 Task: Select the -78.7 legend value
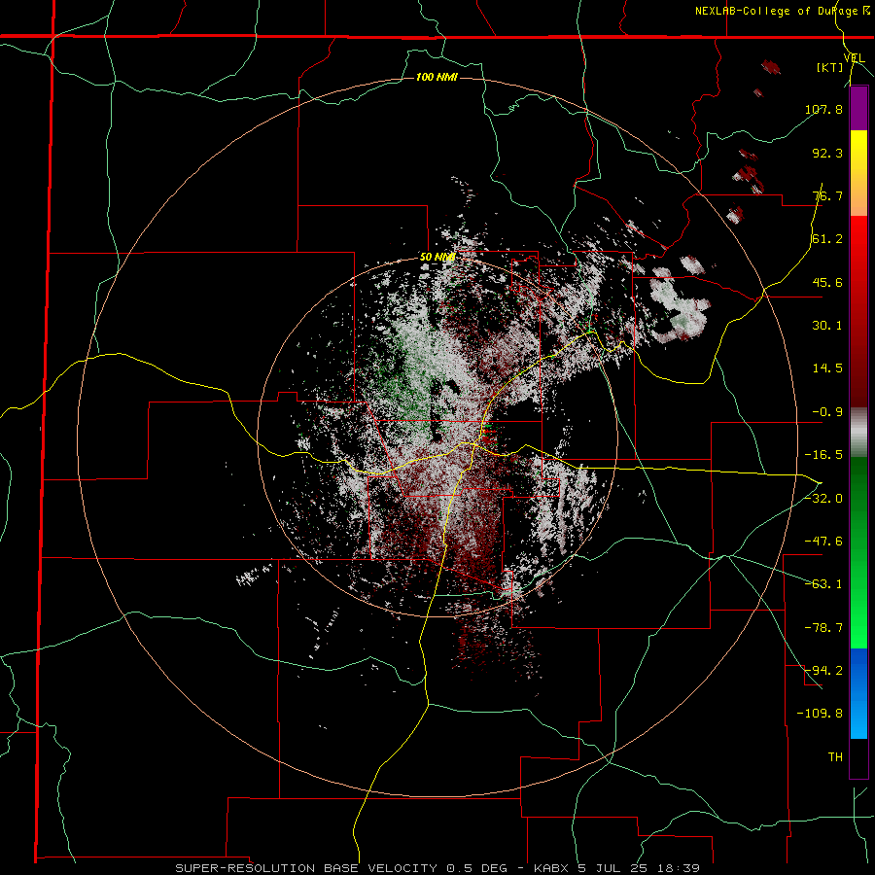[x=823, y=628]
